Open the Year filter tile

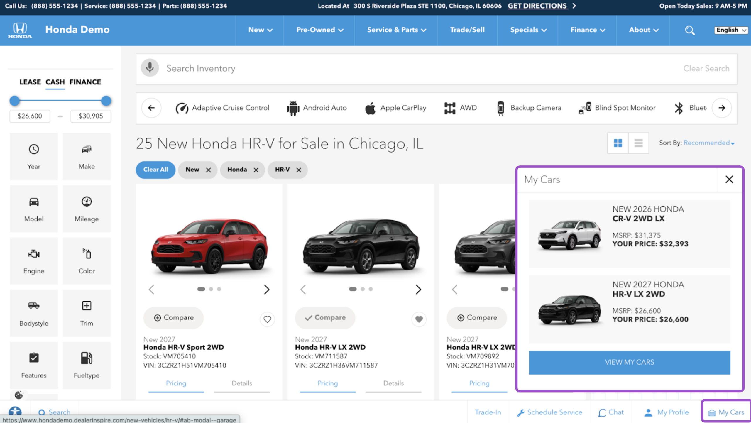coord(34,157)
